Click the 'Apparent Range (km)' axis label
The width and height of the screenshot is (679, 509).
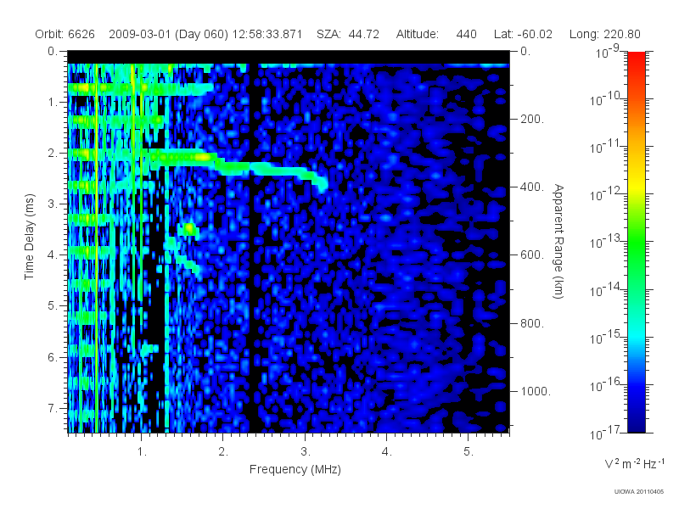559,241
